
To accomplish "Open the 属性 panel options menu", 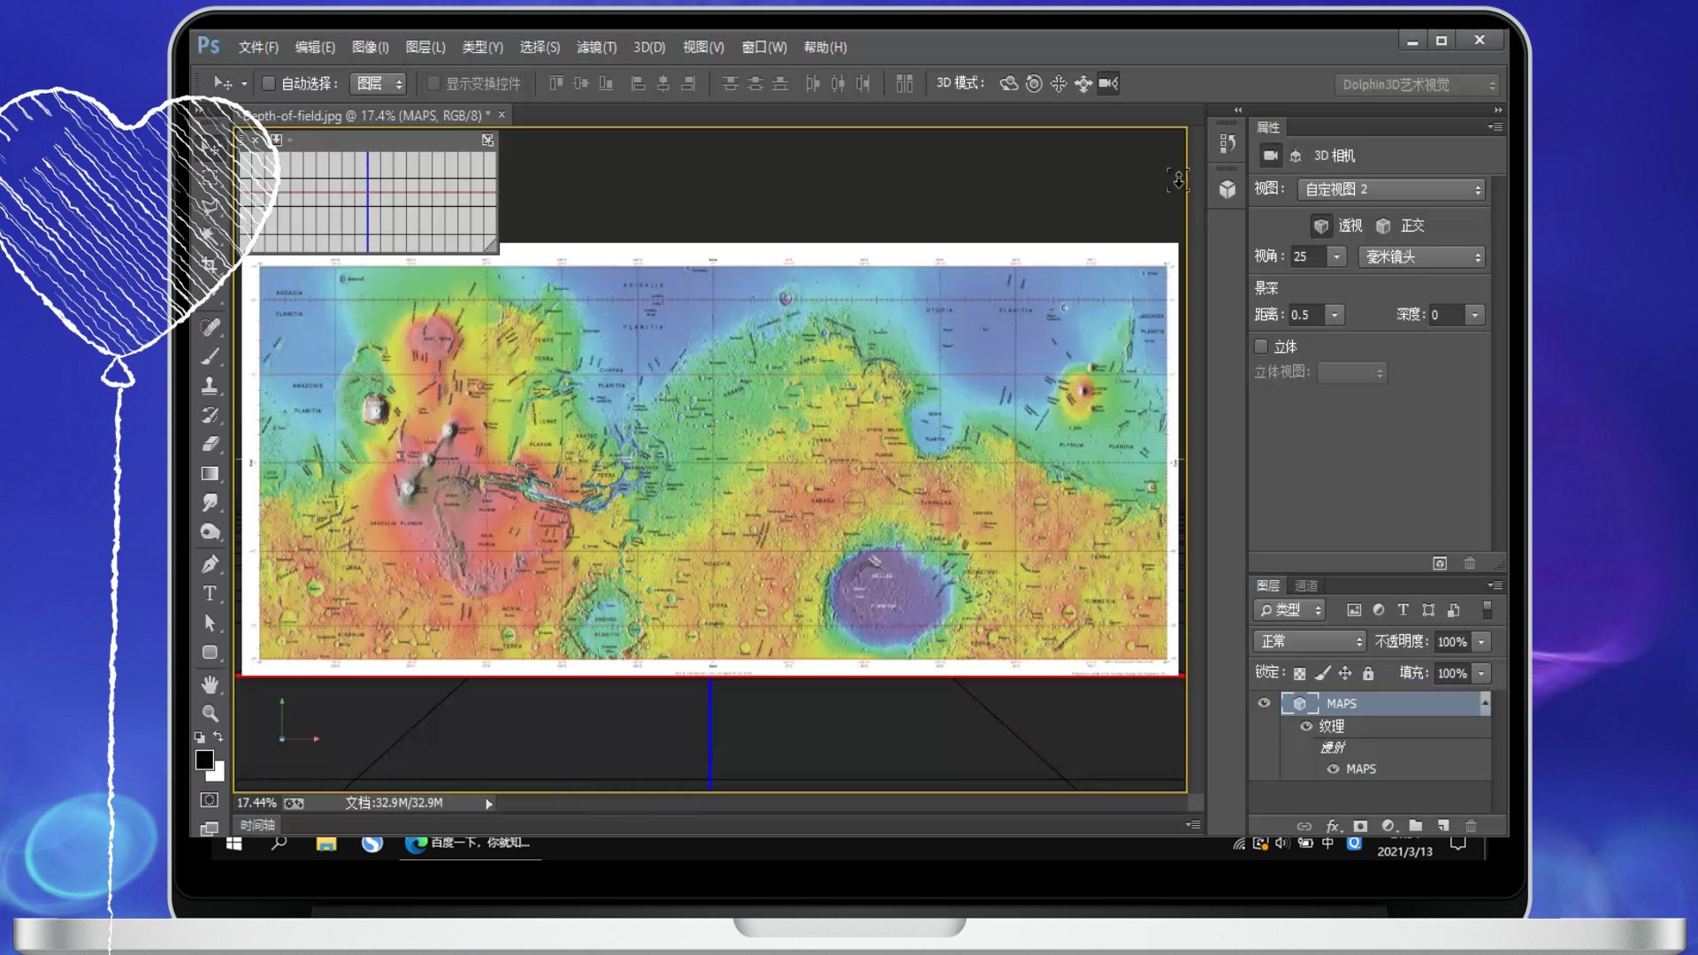I will point(1495,126).
